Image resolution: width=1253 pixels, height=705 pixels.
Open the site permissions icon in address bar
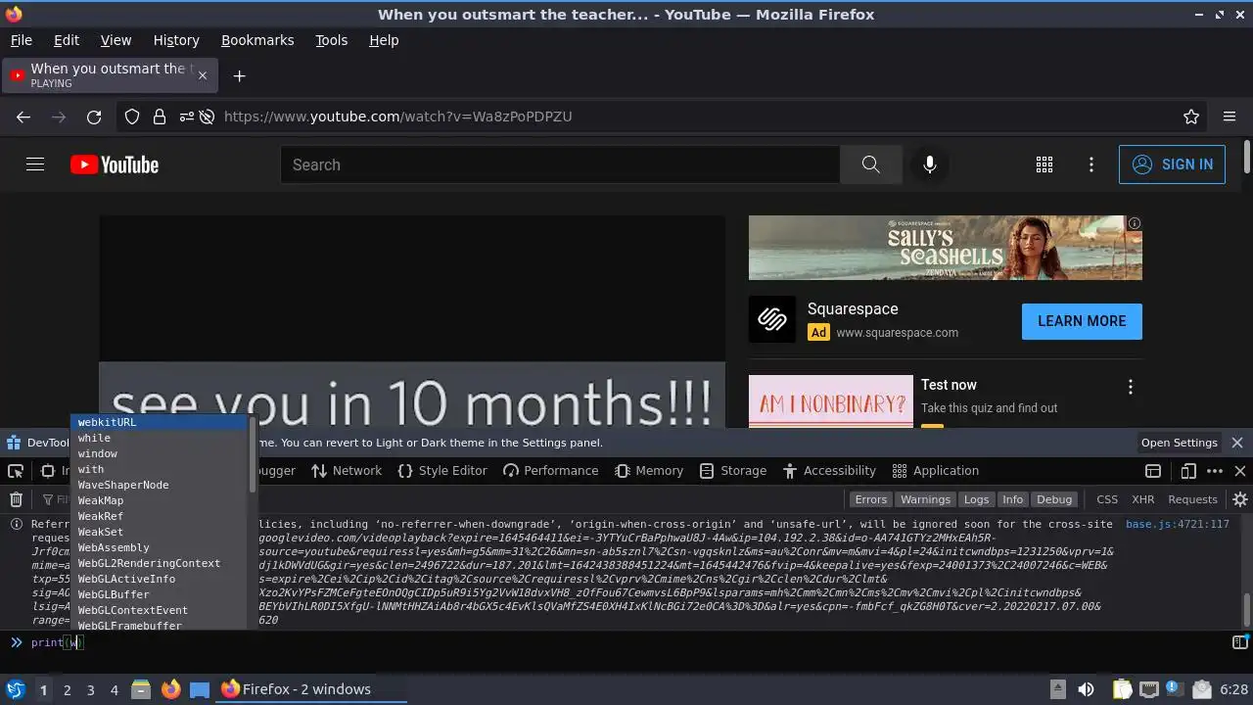187,117
